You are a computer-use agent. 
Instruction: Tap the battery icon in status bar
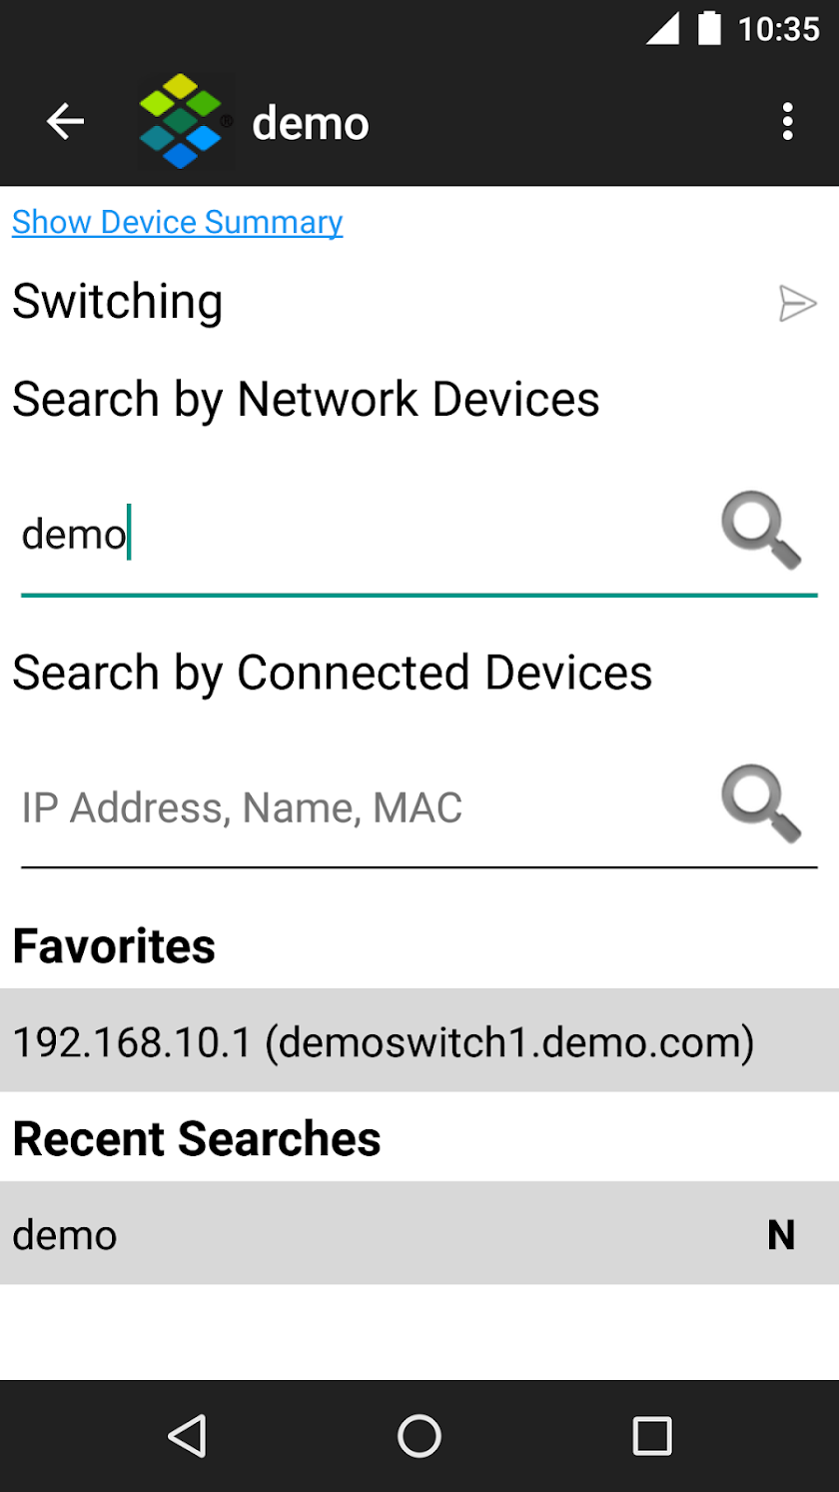tap(709, 28)
